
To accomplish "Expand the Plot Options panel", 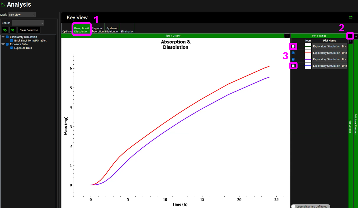I will click(351, 41).
